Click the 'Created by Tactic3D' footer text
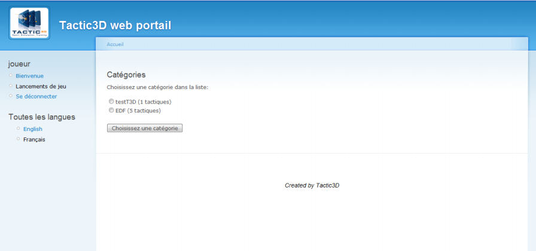536x251 pixels. pos(312,185)
